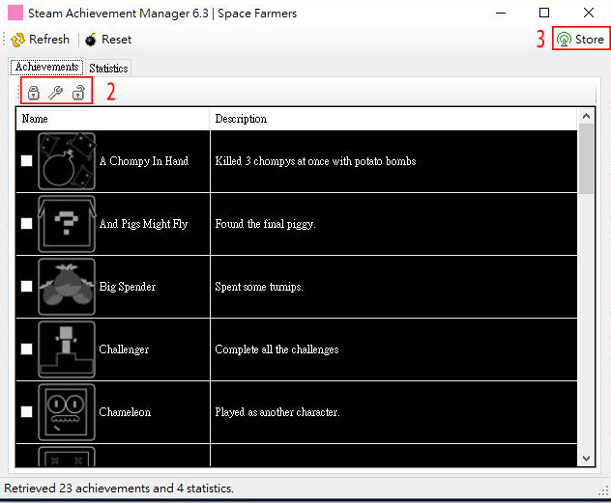Enable the Challenger achievement checkbox
Screen dimensions: 611x503
tap(26, 349)
